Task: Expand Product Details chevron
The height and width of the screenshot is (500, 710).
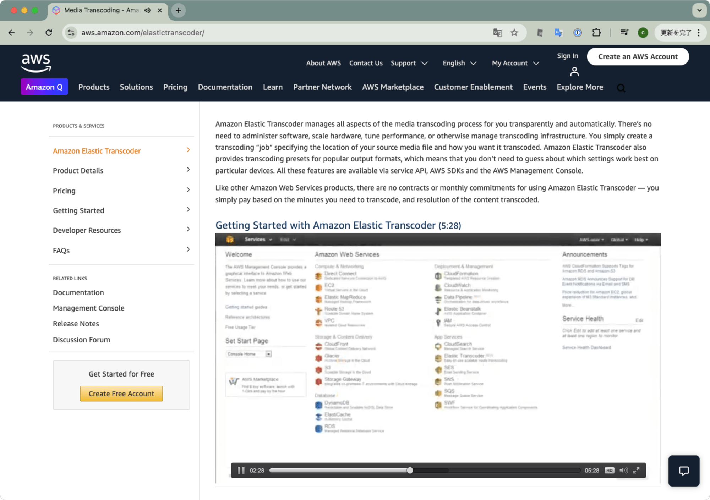Action: coord(188,170)
